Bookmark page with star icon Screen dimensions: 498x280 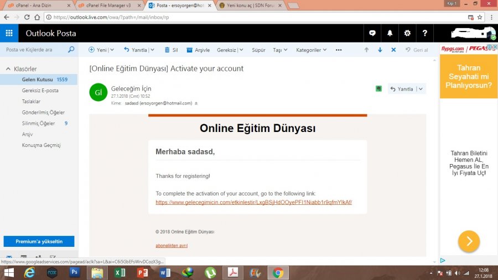point(480,17)
